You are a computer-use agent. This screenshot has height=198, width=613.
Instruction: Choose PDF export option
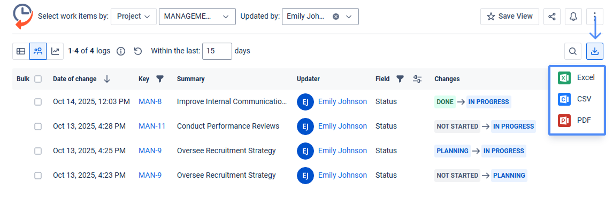click(577, 121)
